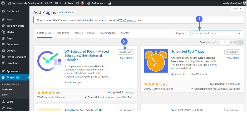Click the 540 items count text

(205, 42)
